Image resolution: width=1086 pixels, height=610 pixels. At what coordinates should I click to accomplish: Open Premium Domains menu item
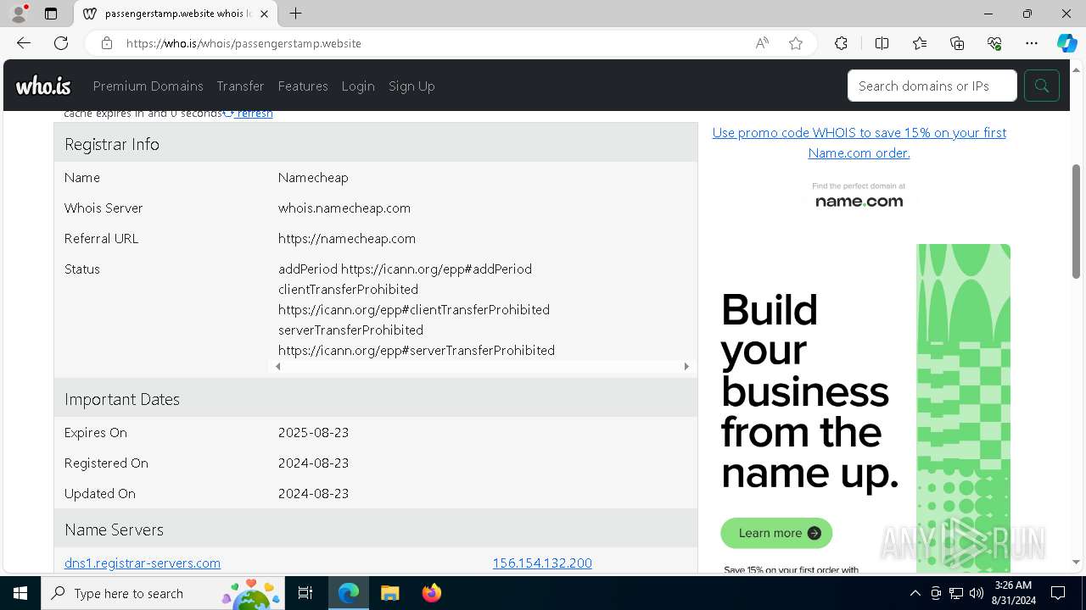(x=148, y=86)
